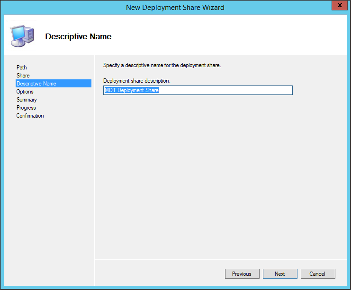Click the 'Deployment share description:' label
The height and width of the screenshot is (290, 351).
[136, 81]
